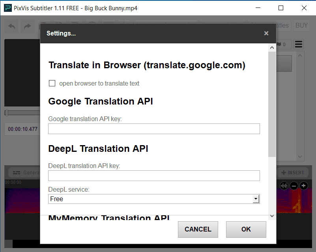316x252 pixels.
Task: Click the settings scrollbar down arrow
Action: click(272, 216)
